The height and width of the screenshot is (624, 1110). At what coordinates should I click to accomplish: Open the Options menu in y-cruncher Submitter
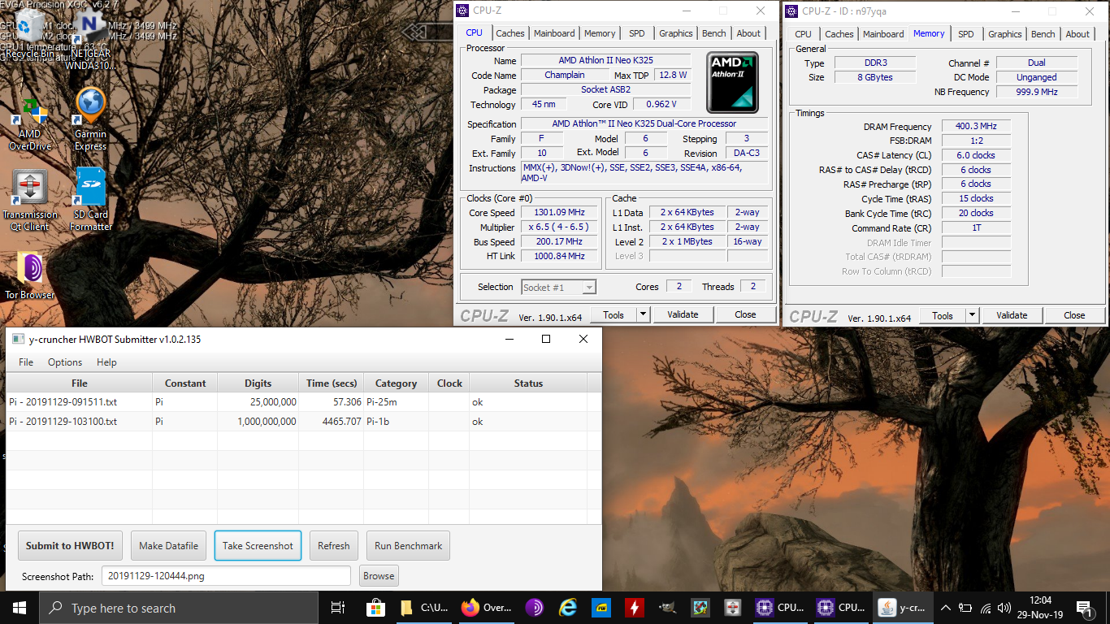(x=65, y=362)
